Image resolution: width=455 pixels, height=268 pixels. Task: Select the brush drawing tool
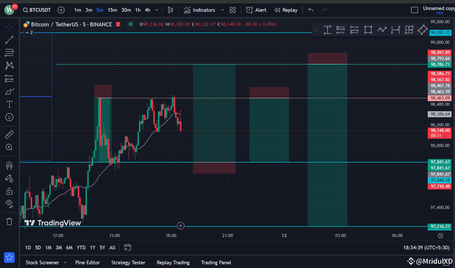[x=9, y=91]
